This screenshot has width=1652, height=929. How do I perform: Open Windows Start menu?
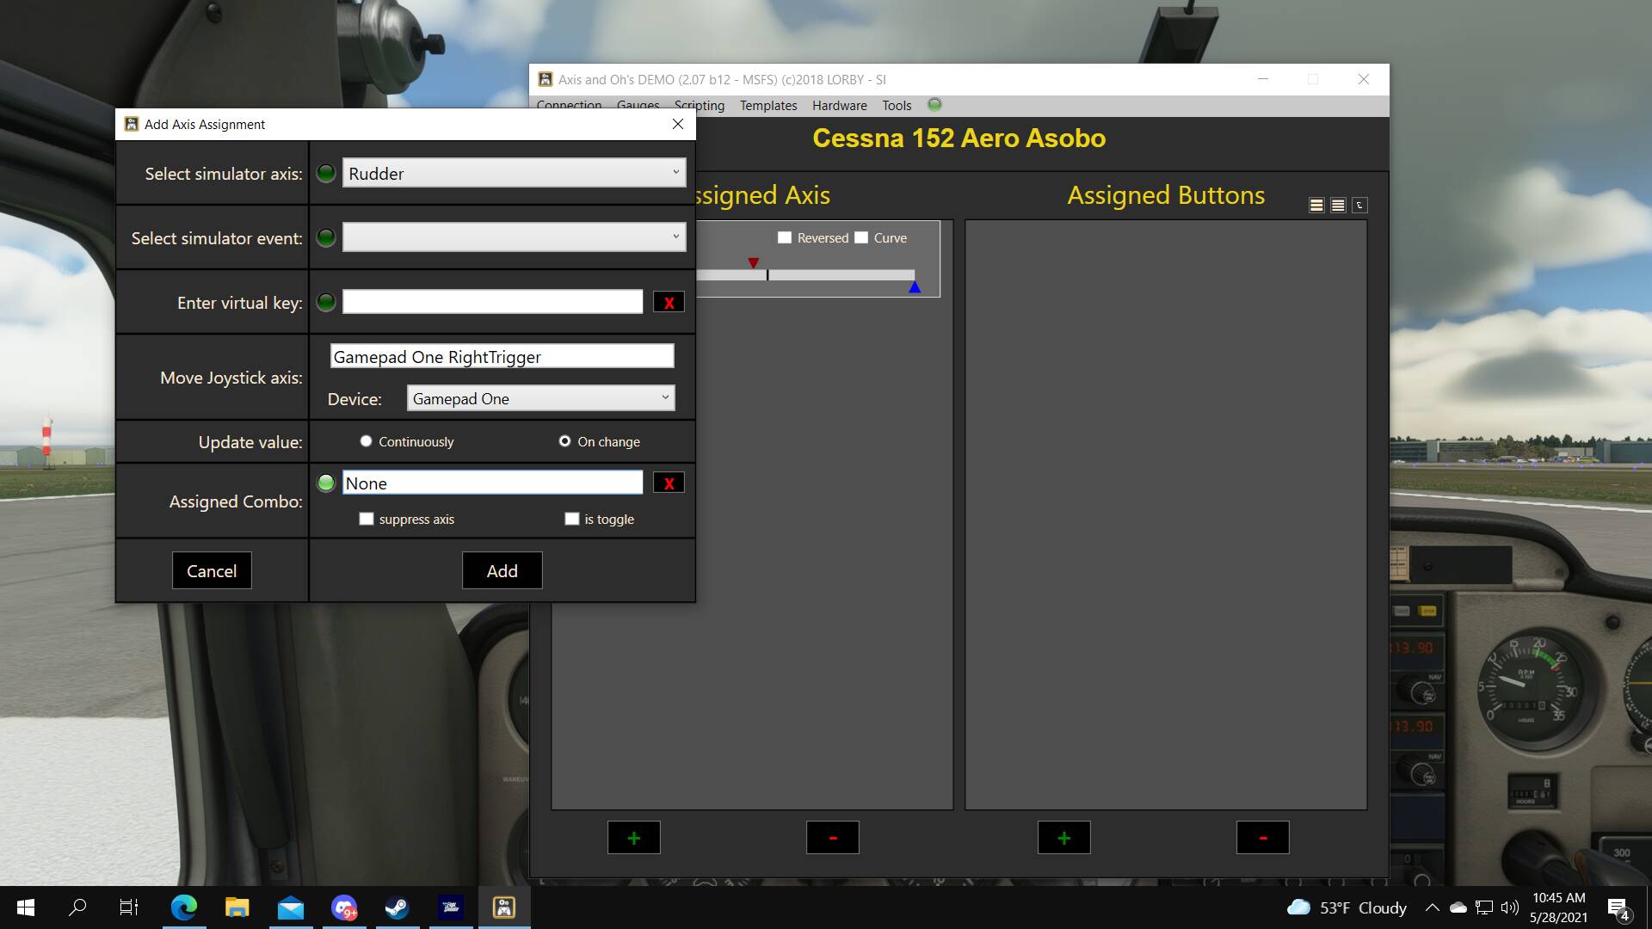pyautogui.click(x=26, y=907)
